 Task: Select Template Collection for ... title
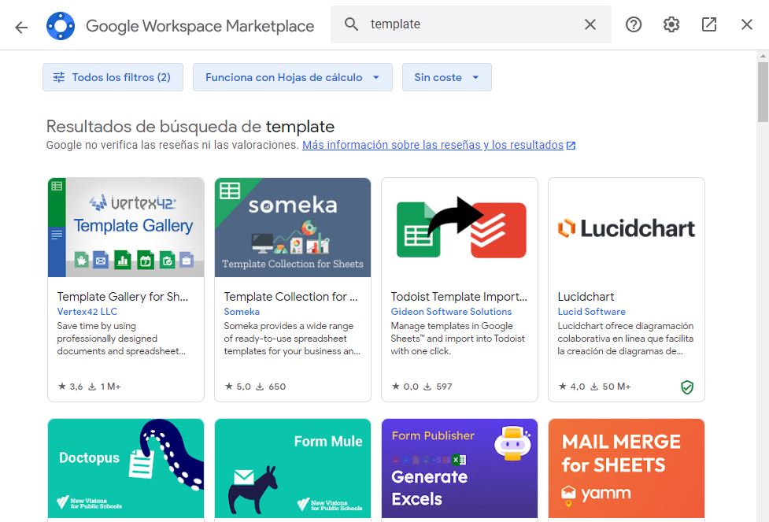pyautogui.click(x=290, y=296)
